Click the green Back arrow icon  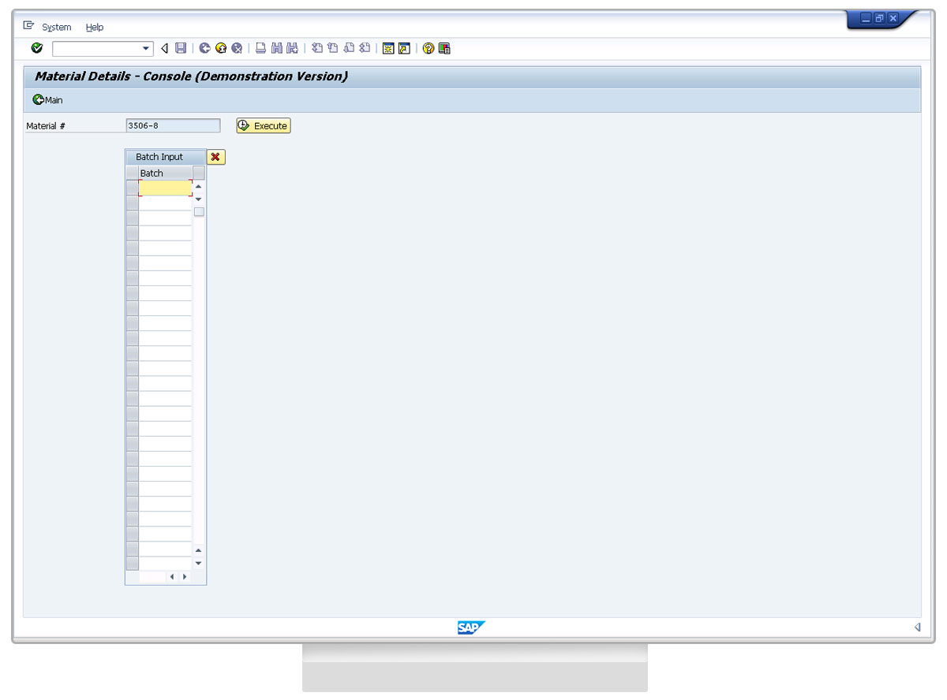tap(204, 49)
